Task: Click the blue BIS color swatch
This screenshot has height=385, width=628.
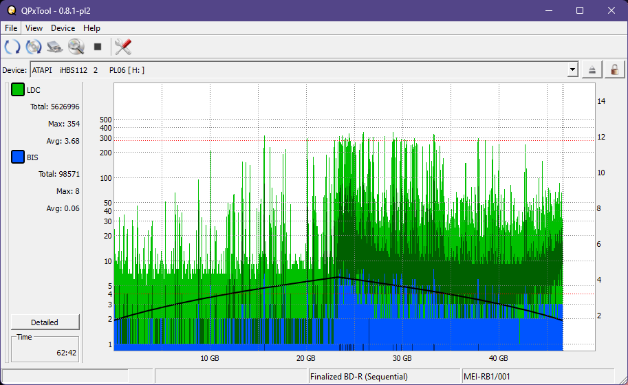Action: (x=18, y=157)
